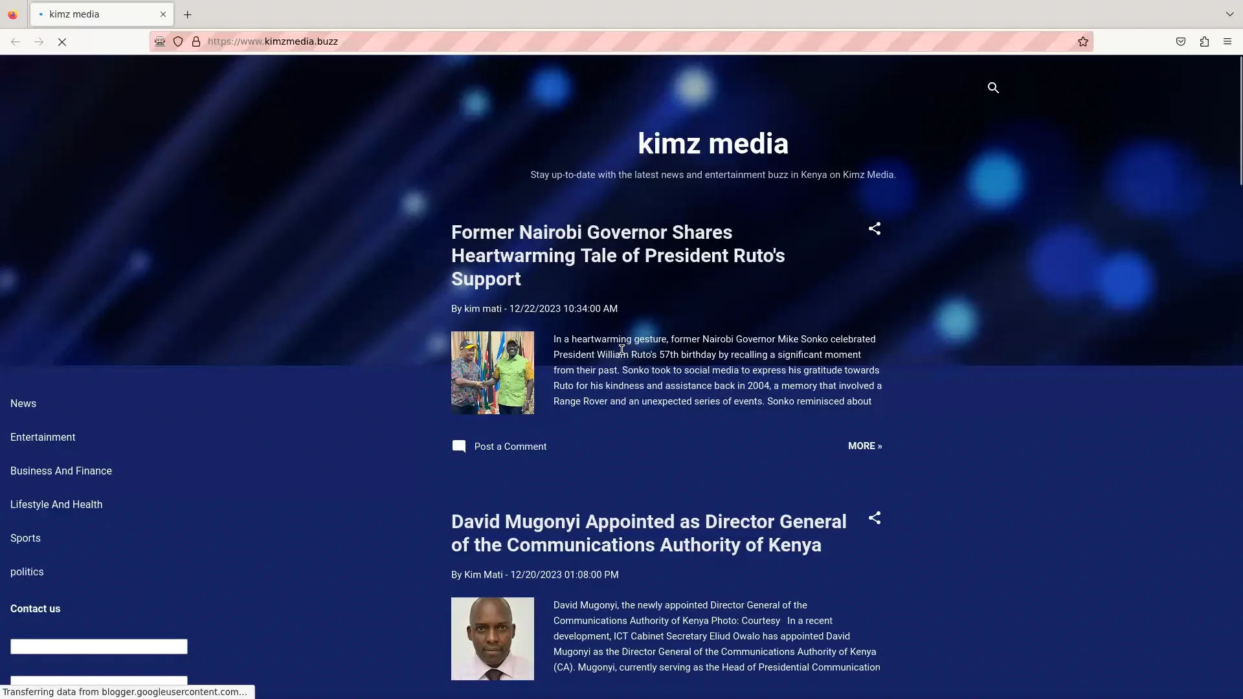This screenshot has height=699, width=1243.
Task: List all tabs dropdown arrow
Action: tap(1229, 14)
